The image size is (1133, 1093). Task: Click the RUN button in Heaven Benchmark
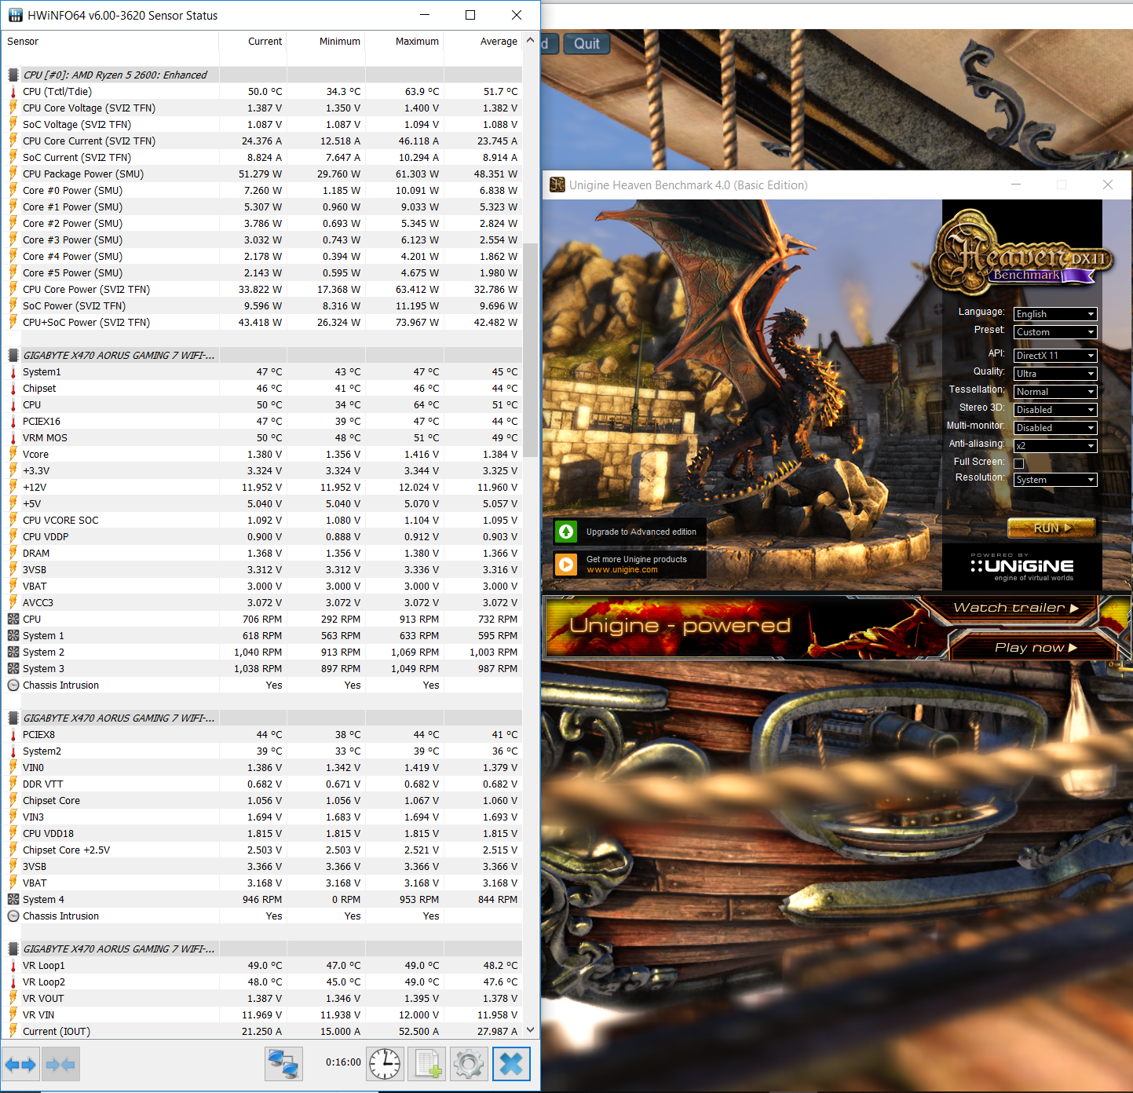pyautogui.click(x=1052, y=528)
